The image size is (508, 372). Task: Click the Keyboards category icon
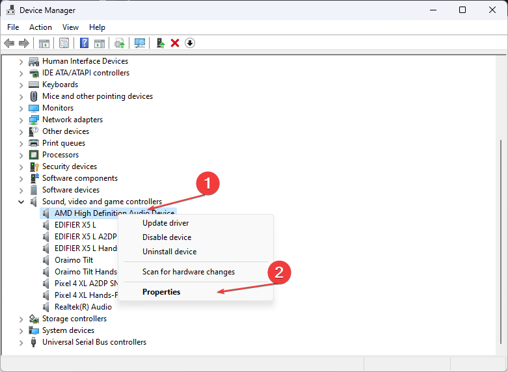click(34, 85)
